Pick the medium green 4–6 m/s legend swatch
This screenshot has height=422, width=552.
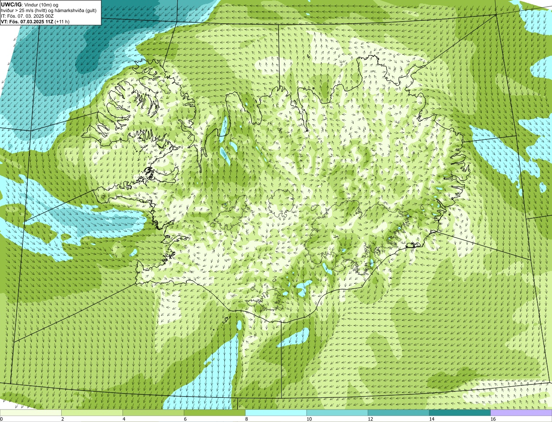pyautogui.click(x=154, y=413)
